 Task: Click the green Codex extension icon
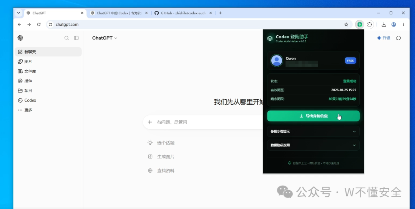360,24
